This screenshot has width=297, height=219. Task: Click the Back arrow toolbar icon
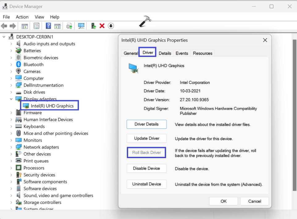click(x=4, y=26)
